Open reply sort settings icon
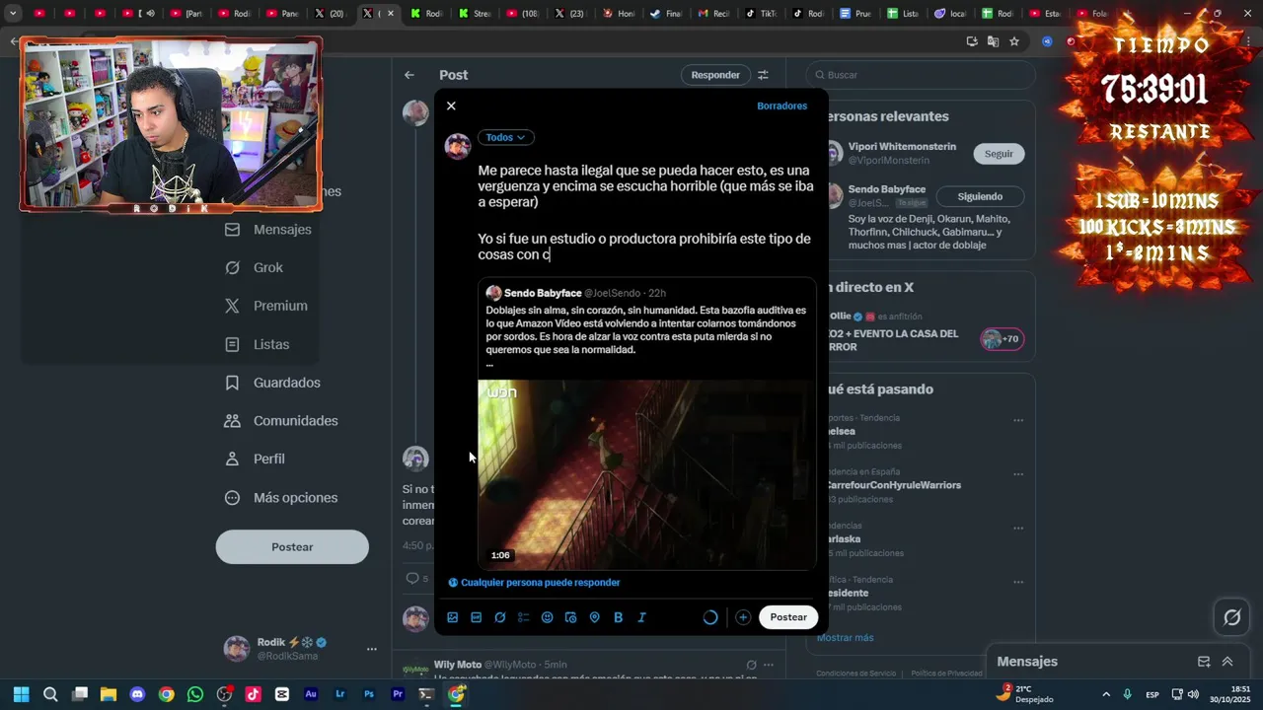Screen dimensions: 1263x710 pos(763,75)
